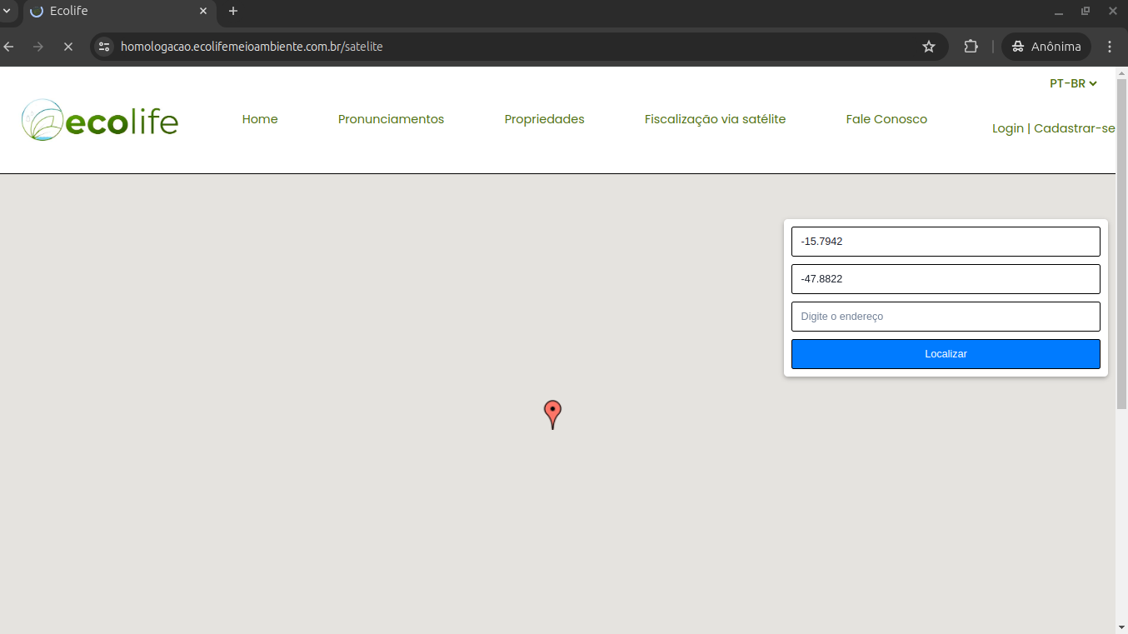Screen dimensions: 1128x634
Task: Expand the PT-BR language dropdown
Action: point(1073,83)
